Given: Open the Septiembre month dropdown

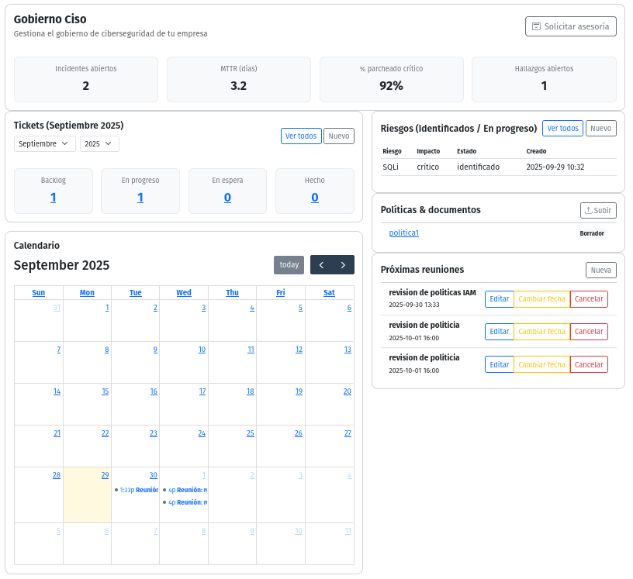Looking at the screenshot, I should click(44, 144).
